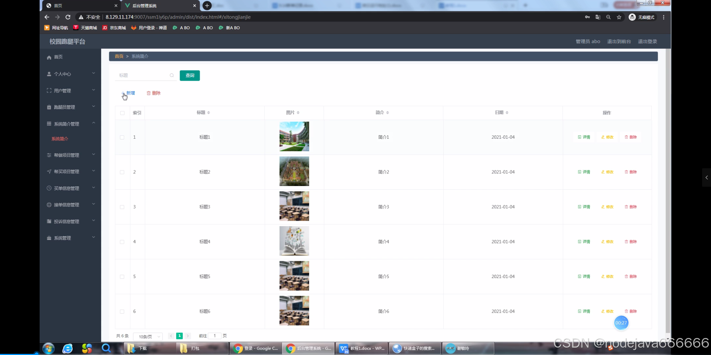
Task: Open Internet Explorer from taskbar
Action: (x=67, y=348)
